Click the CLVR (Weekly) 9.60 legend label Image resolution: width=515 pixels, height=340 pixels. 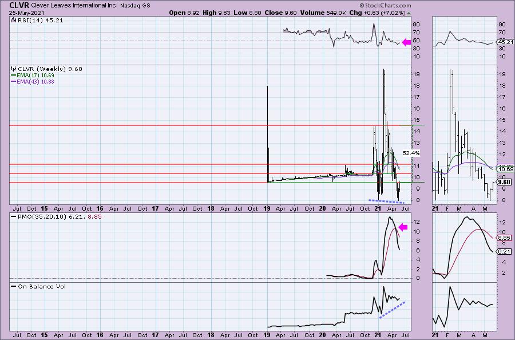(x=46, y=69)
